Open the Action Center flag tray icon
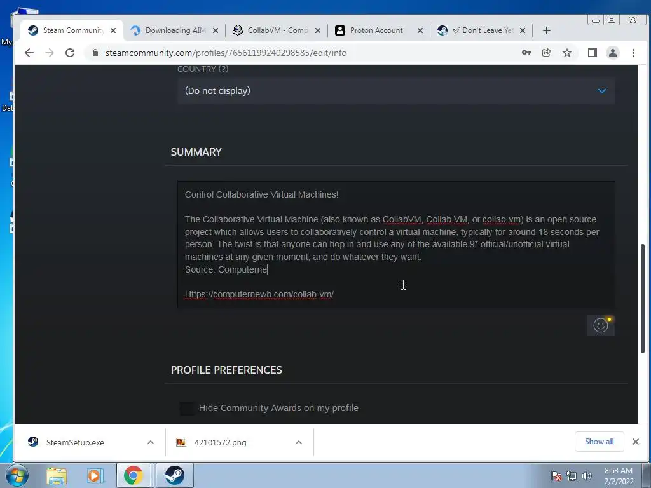The image size is (651, 488). 556,476
